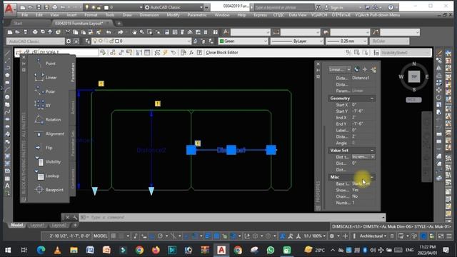Open the Architectural units dropdown

tap(373, 236)
